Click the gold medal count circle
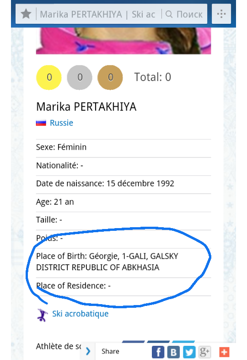Screen dimensions: 247x360 click(x=49, y=77)
